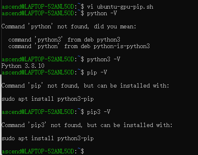Click last 'sudo apt install python3-pip' line

pos(48,138)
